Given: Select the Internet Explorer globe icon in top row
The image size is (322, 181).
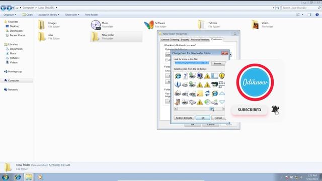Looking at the screenshot, I should click(x=178, y=76).
